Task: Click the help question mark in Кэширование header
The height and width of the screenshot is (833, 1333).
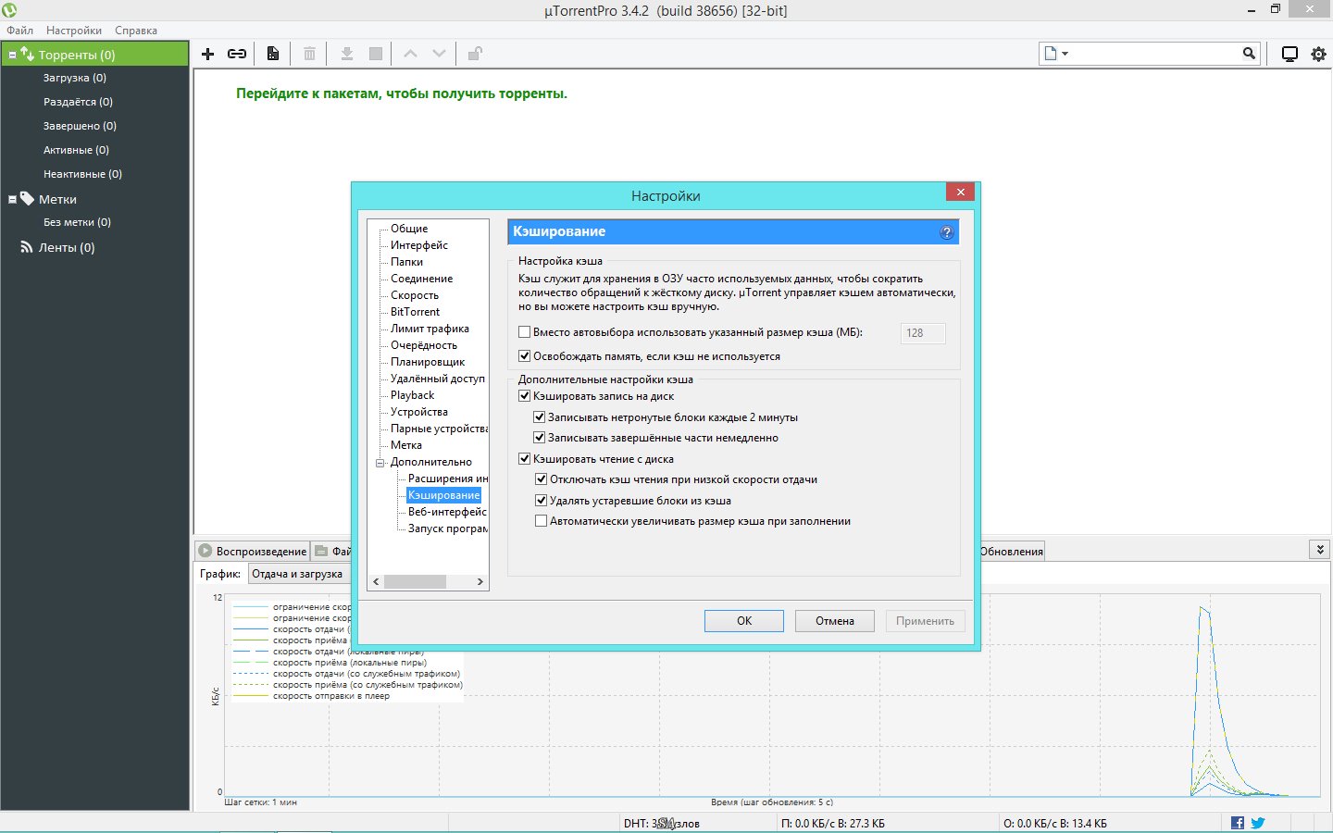Action: click(x=946, y=232)
